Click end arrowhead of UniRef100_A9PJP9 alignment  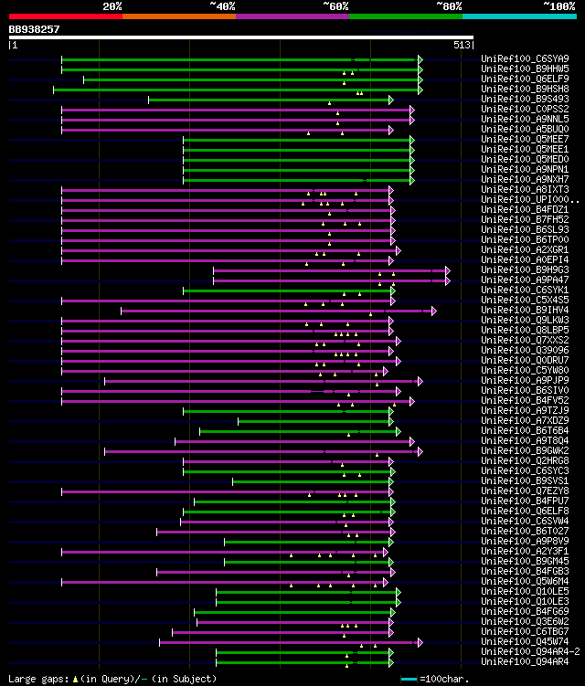click(420, 382)
